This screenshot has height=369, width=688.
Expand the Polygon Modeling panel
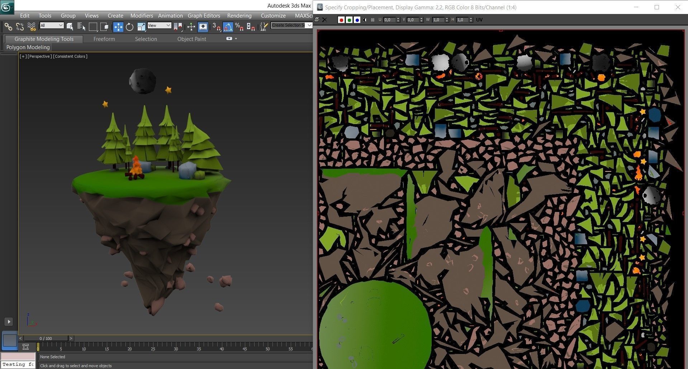coord(28,47)
